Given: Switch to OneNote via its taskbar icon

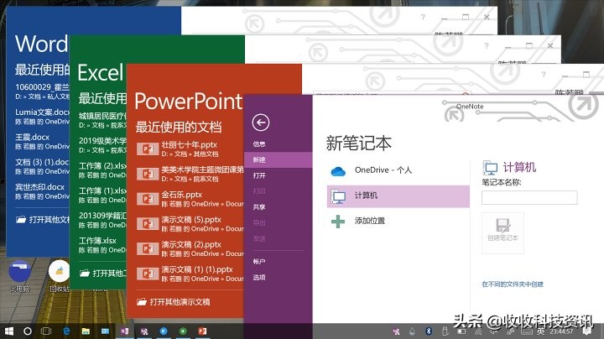Looking at the screenshot, I should tap(125, 331).
